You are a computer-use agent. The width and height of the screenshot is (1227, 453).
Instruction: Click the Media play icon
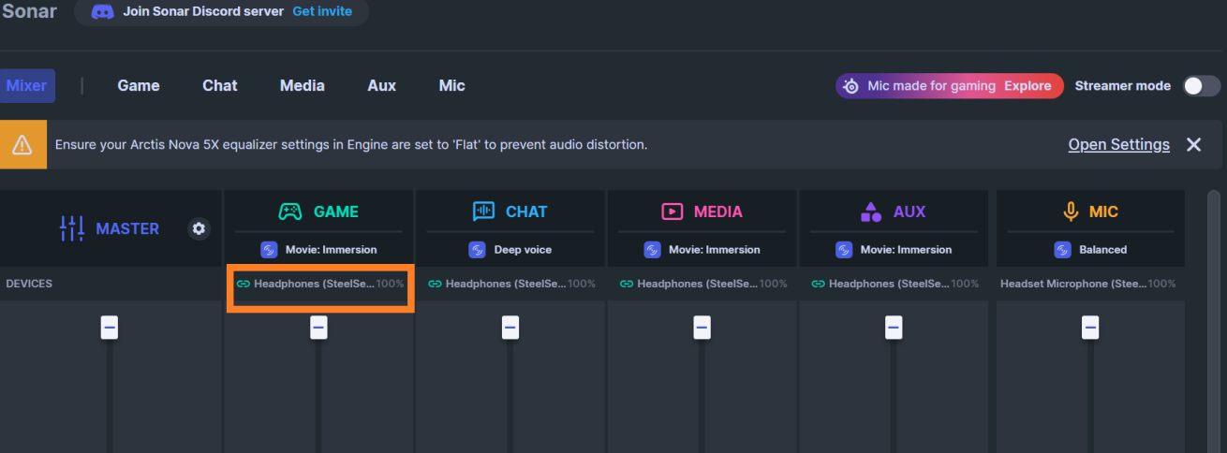point(672,212)
